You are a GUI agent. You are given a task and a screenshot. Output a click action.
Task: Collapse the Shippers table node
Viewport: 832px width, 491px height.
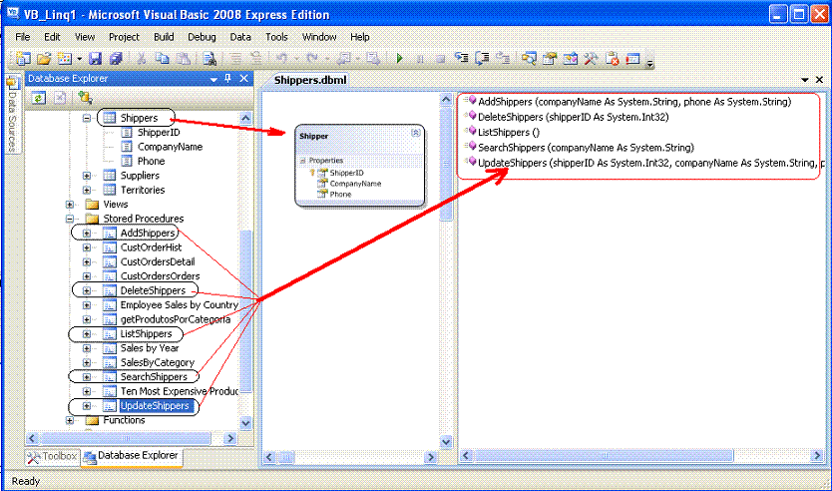[87, 118]
